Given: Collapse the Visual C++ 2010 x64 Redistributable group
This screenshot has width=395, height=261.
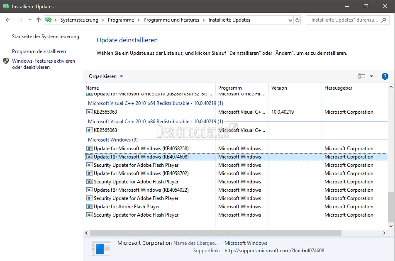Looking at the screenshot, I should tap(156, 103).
